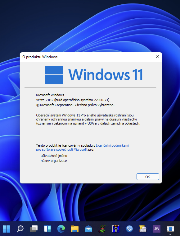The width and height of the screenshot is (180, 236).
Task: Click the 'Verze 21H2' build number line
Action: tap(73, 100)
